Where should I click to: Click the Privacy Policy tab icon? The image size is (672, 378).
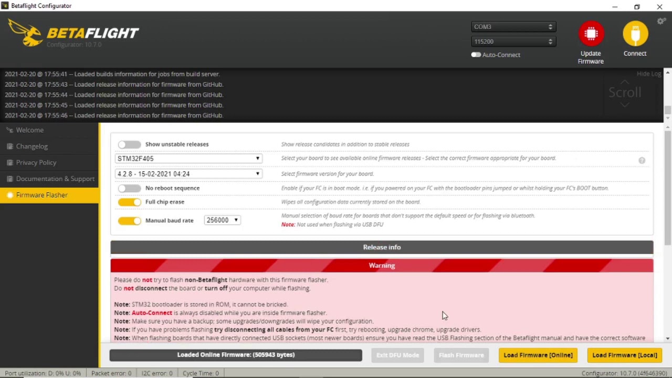(x=9, y=163)
